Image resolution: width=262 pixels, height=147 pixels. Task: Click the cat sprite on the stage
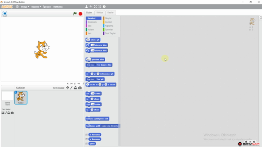point(42,49)
